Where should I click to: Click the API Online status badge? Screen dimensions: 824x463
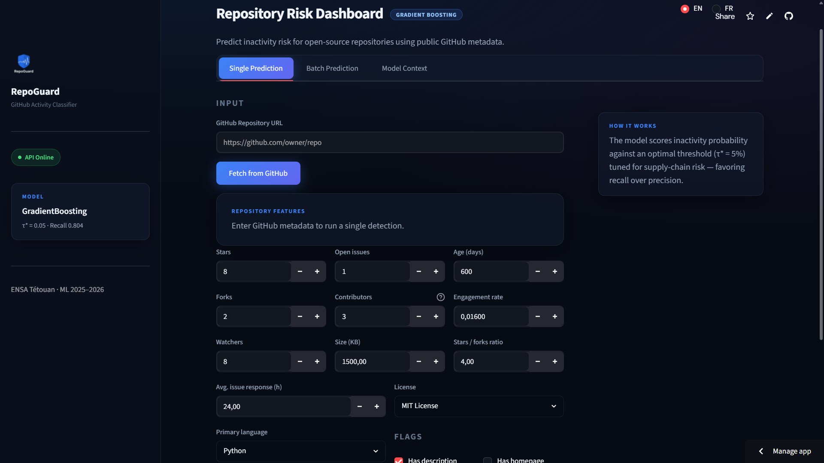(36, 157)
